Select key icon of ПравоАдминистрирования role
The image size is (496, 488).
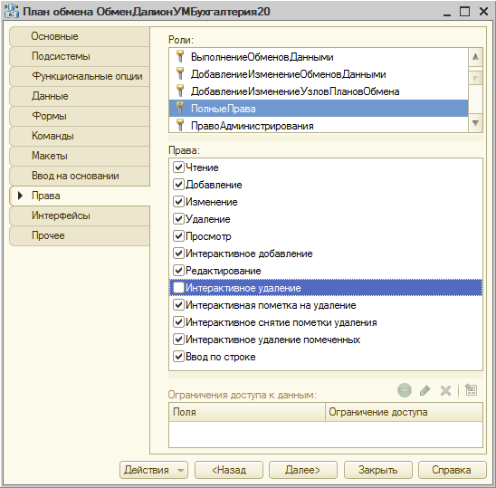180,125
